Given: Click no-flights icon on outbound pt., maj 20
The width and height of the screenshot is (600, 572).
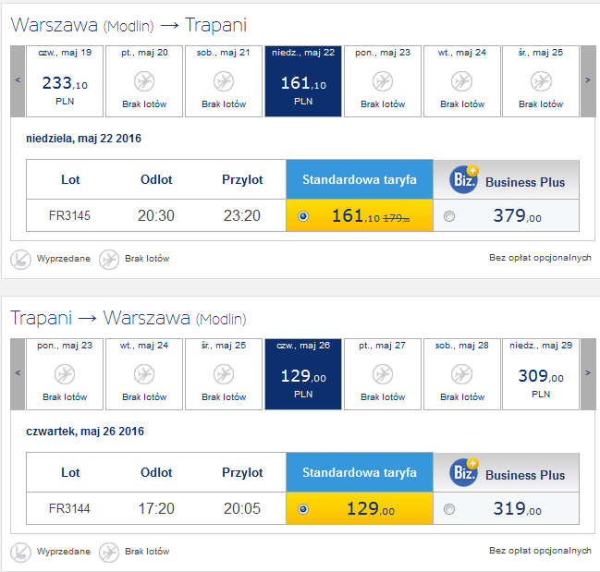Looking at the screenshot, I should click(144, 80).
